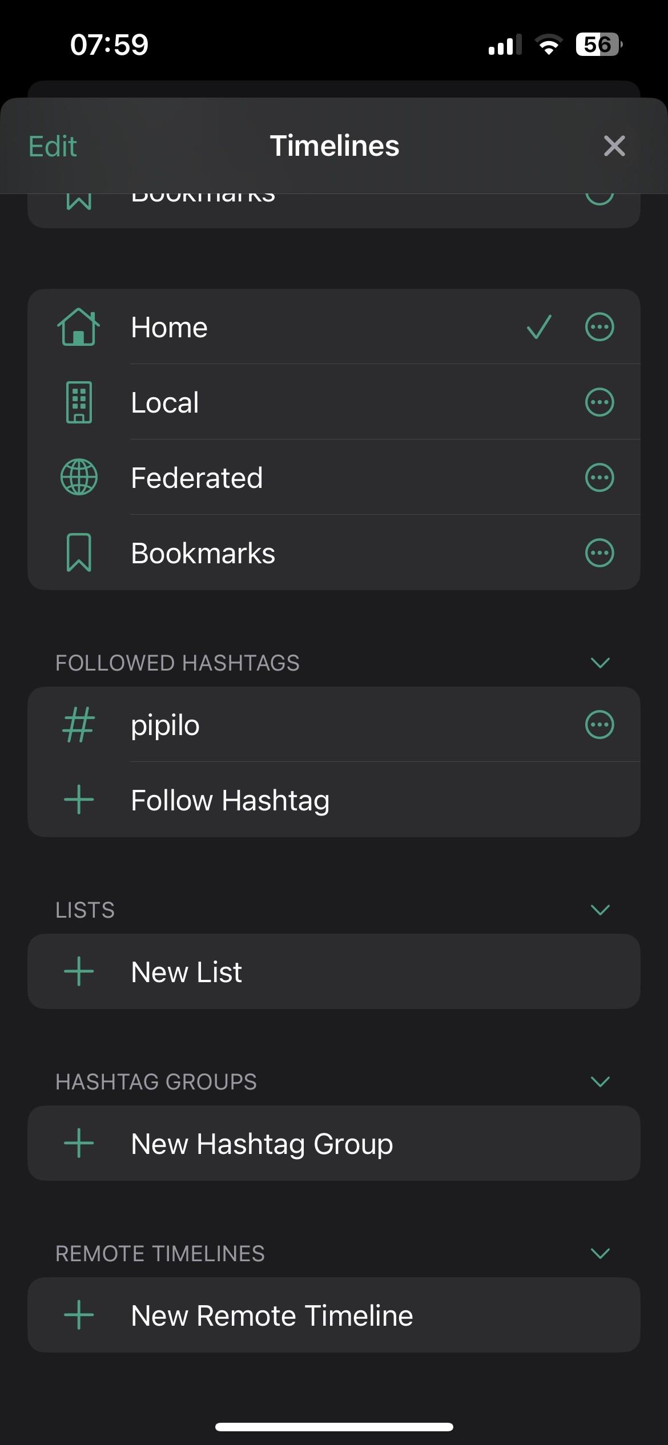668x1445 pixels.
Task: Tap the ellipsis icon next to Bookmarks
Action: (599, 553)
